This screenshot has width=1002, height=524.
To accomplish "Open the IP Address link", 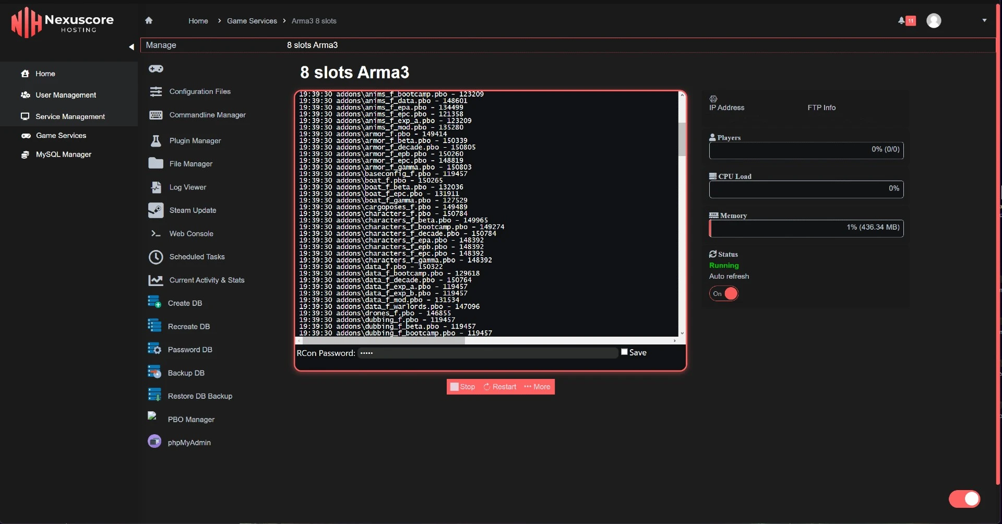I will [726, 108].
